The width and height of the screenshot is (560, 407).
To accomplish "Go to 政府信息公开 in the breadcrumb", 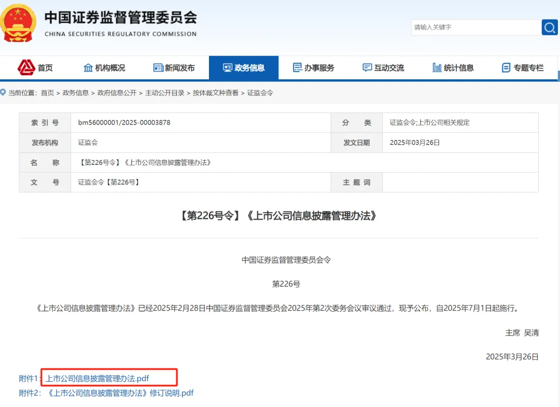I will [117, 93].
